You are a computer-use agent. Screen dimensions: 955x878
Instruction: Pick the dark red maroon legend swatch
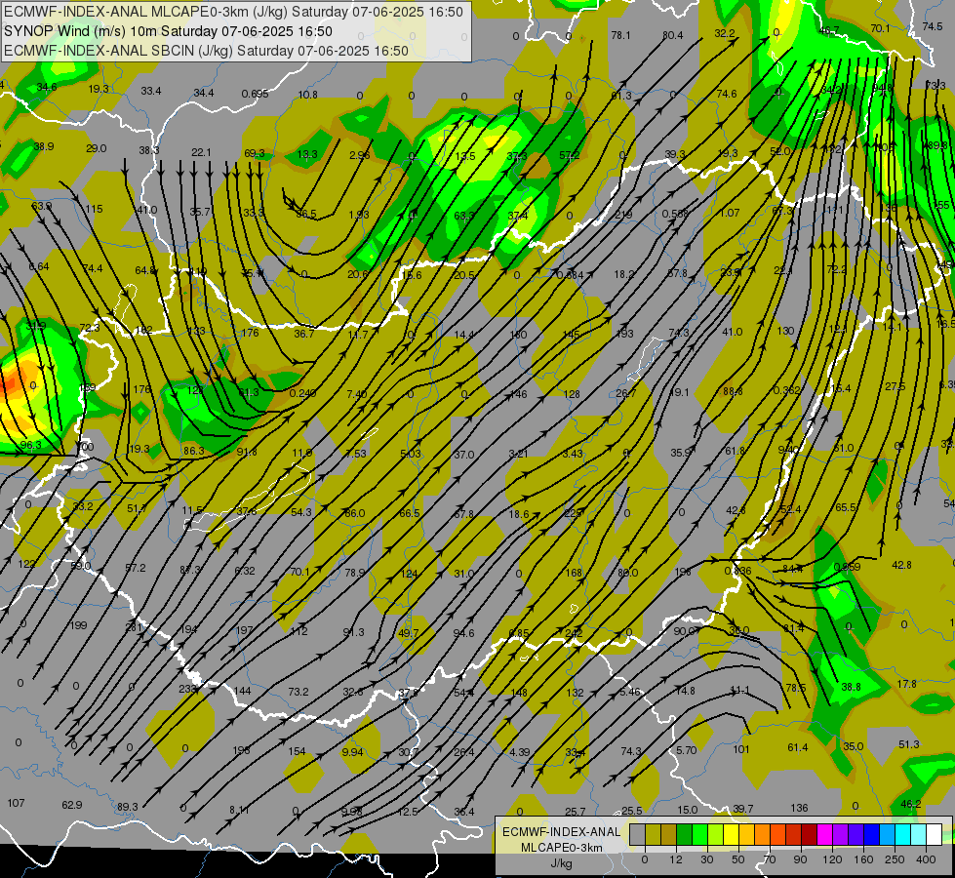(809, 835)
